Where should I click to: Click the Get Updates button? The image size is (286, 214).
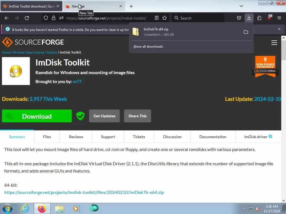coord(104,116)
